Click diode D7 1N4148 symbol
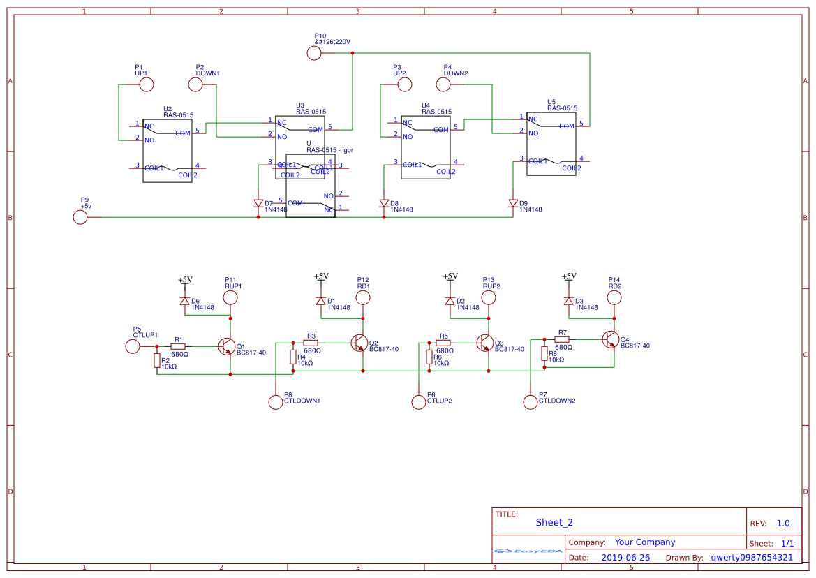 [258, 203]
